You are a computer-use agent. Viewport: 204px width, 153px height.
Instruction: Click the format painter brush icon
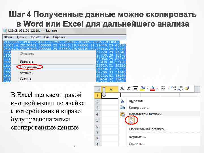tap(187, 88)
